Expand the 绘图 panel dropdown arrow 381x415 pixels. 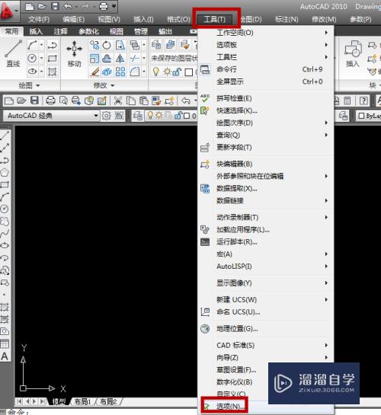37,85
